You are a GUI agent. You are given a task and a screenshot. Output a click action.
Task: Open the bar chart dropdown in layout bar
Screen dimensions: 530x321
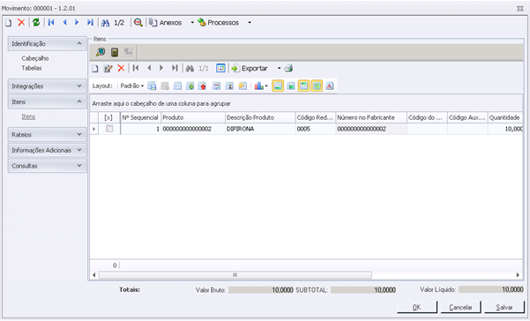(x=261, y=86)
